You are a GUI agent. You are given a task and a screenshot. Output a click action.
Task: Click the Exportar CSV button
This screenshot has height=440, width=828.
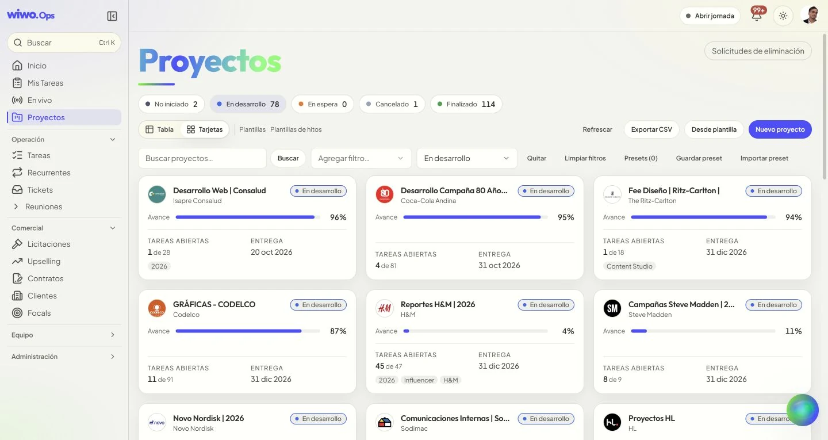point(651,129)
